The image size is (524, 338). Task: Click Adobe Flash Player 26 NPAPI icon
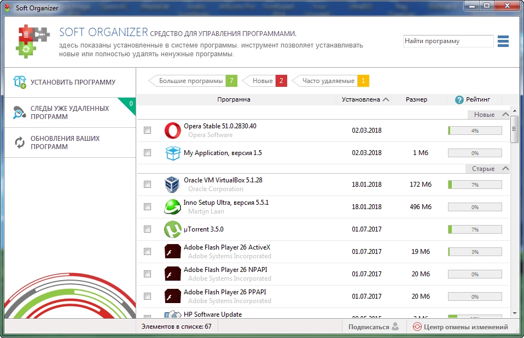click(173, 274)
